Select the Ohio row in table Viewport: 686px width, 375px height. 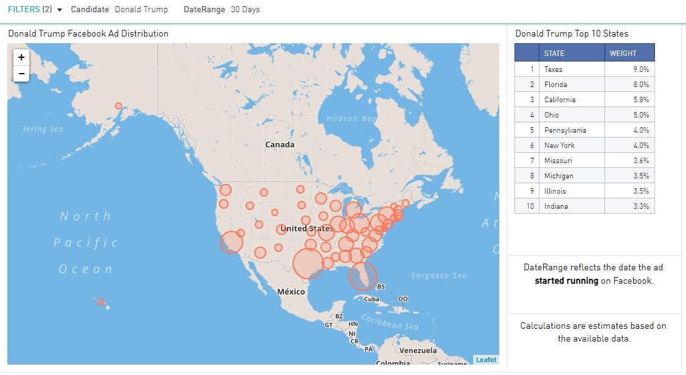click(584, 115)
